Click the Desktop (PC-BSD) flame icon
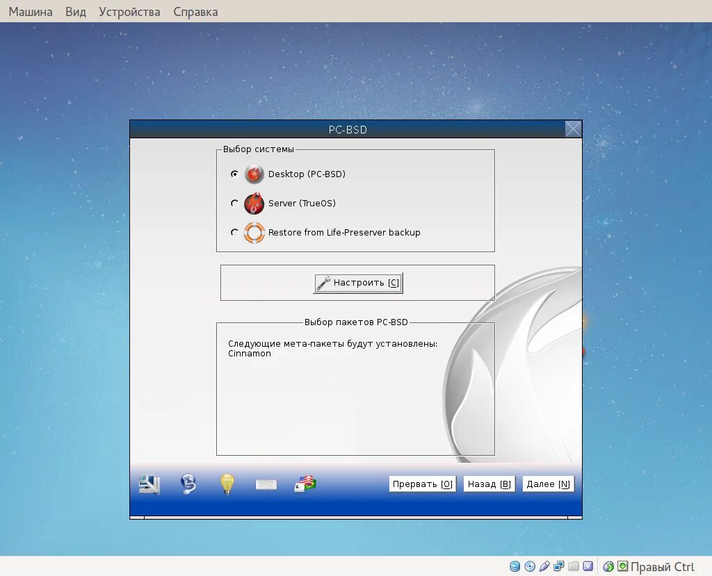712x576 pixels. click(254, 174)
